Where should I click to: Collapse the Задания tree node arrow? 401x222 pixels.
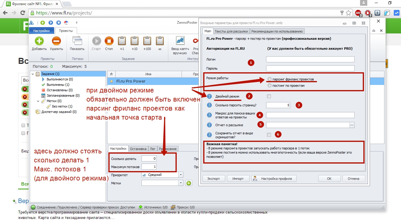pyautogui.click(x=33, y=74)
